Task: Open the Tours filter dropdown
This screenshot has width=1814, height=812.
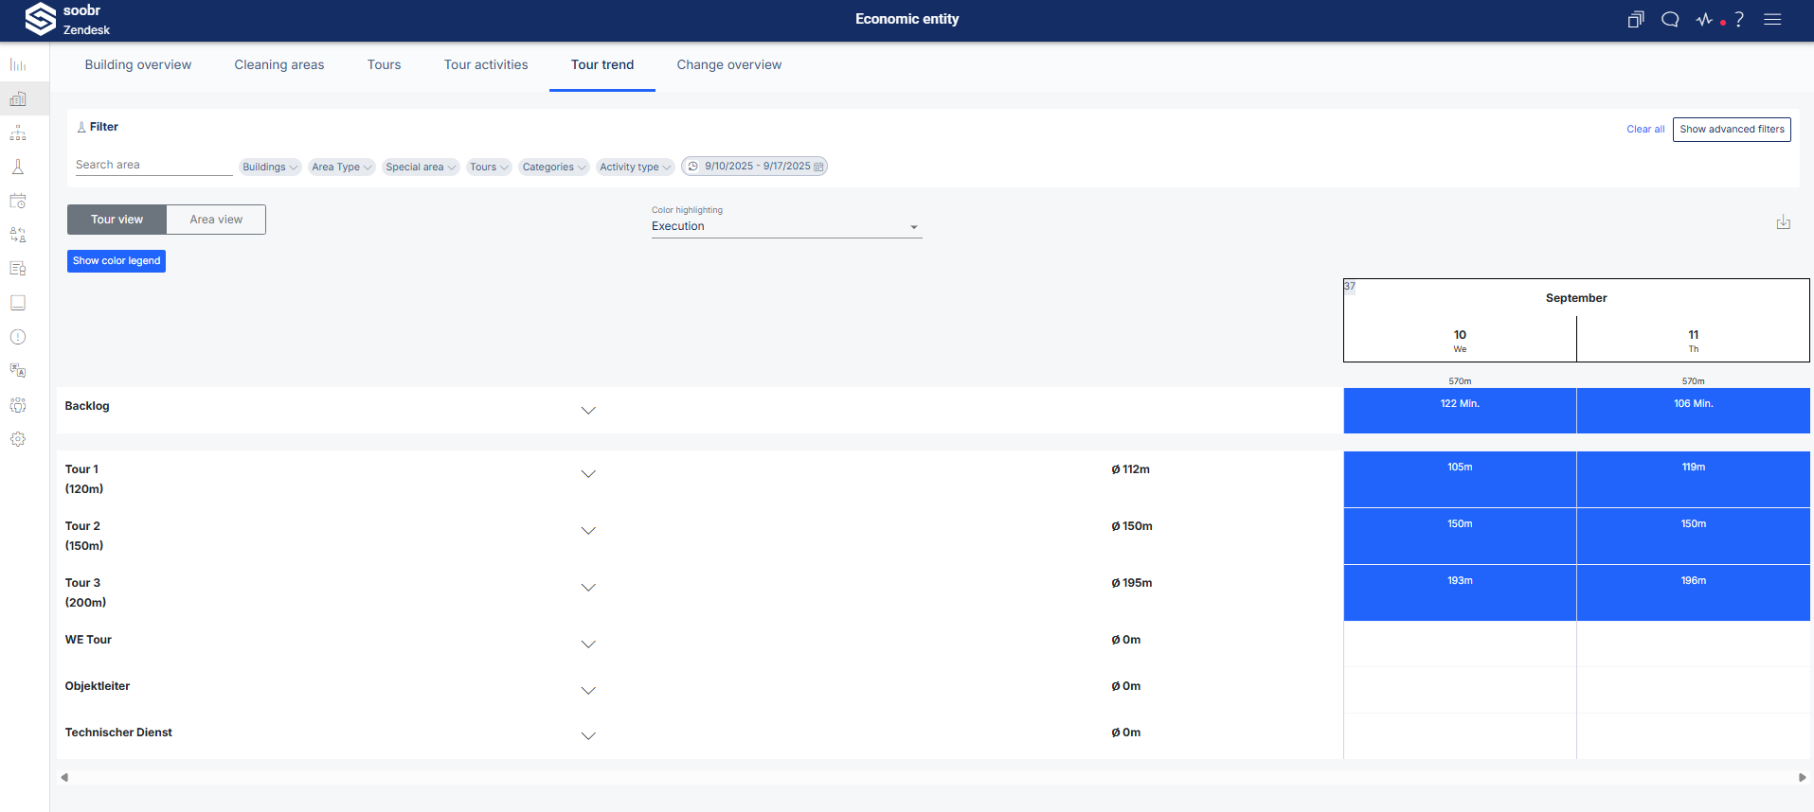Action: (489, 167)
